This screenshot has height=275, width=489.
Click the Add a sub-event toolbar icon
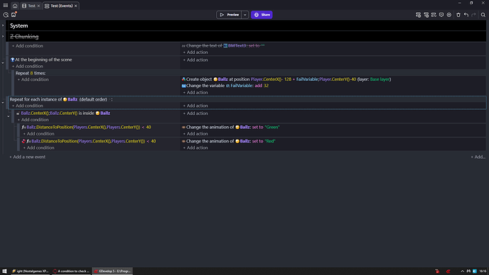[x=426, y=15]
